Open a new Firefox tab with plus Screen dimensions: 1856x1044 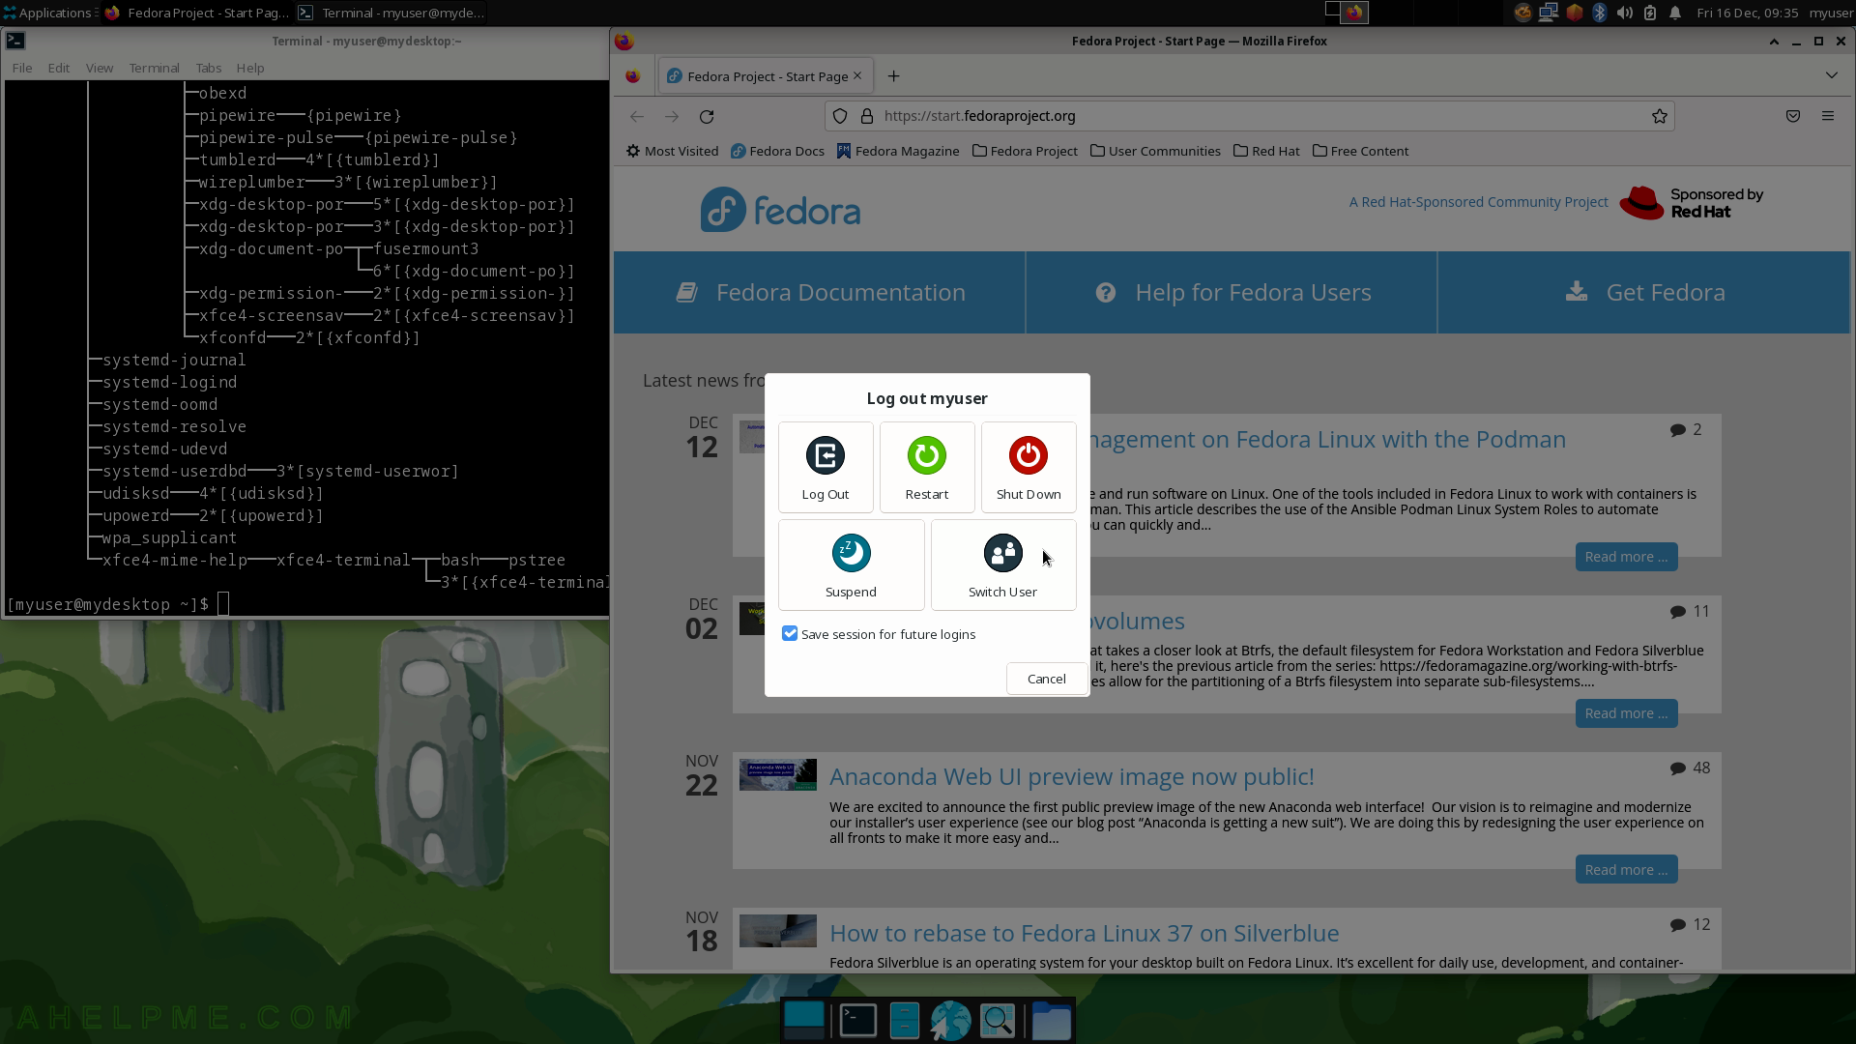[893, 76]
